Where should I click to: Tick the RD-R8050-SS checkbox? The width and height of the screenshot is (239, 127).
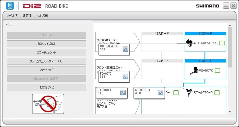(222, 43)
